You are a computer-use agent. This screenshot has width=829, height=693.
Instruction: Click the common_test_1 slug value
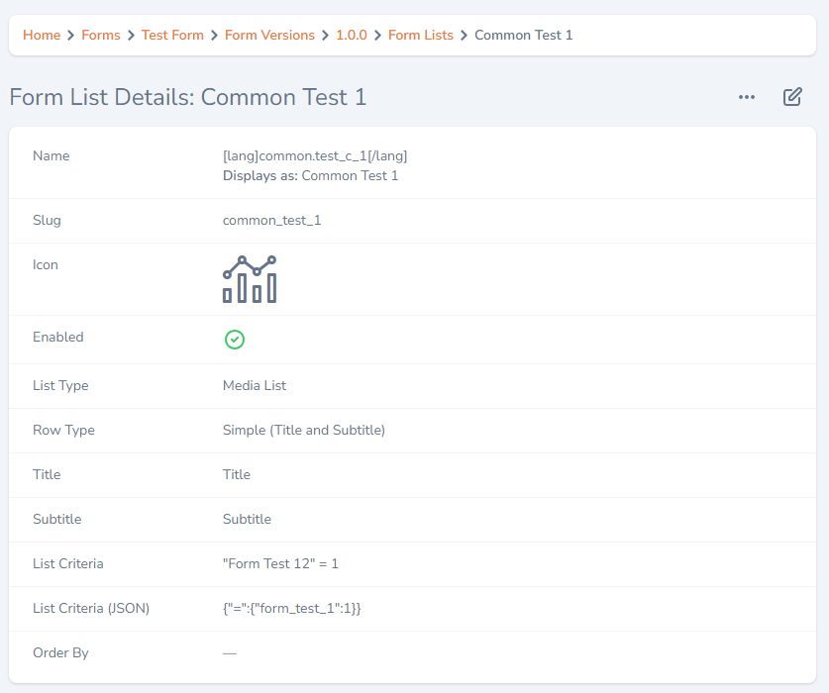(x=271, y=220)
